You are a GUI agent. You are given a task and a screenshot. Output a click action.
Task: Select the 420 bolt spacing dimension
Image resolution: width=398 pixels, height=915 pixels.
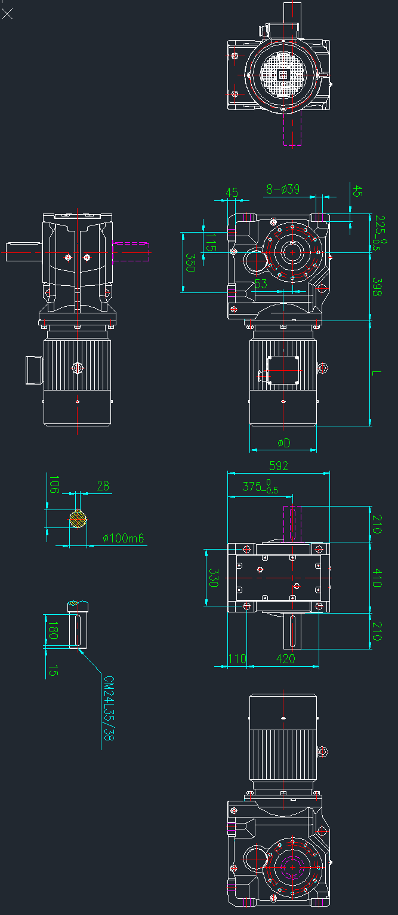(286, 659)
